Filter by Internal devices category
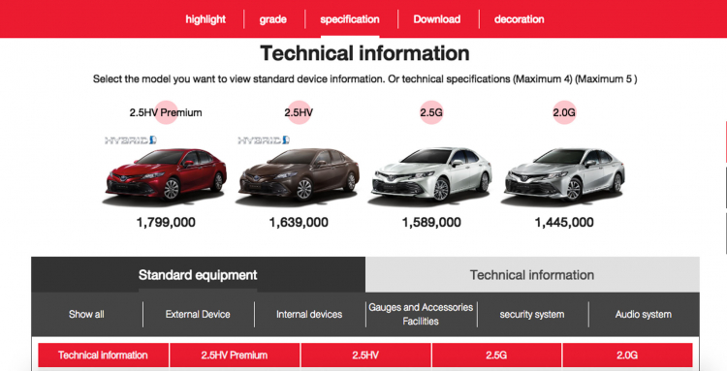 (309, 315)
